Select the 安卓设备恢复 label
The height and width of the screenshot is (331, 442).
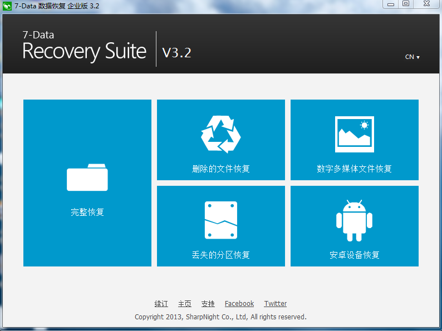(x=355, y=255)
